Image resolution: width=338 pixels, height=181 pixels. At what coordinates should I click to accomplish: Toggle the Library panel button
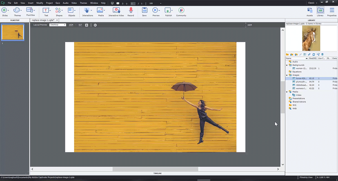tap(320, 10)
